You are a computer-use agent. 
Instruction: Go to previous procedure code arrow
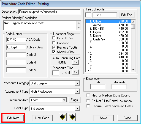(x=63, y=117)
